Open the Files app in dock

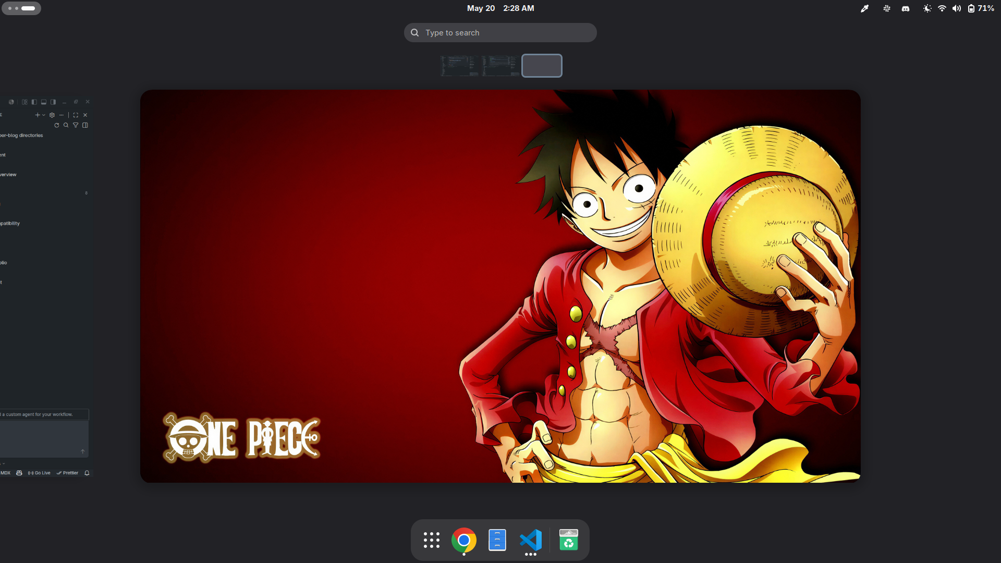(497, 540)
